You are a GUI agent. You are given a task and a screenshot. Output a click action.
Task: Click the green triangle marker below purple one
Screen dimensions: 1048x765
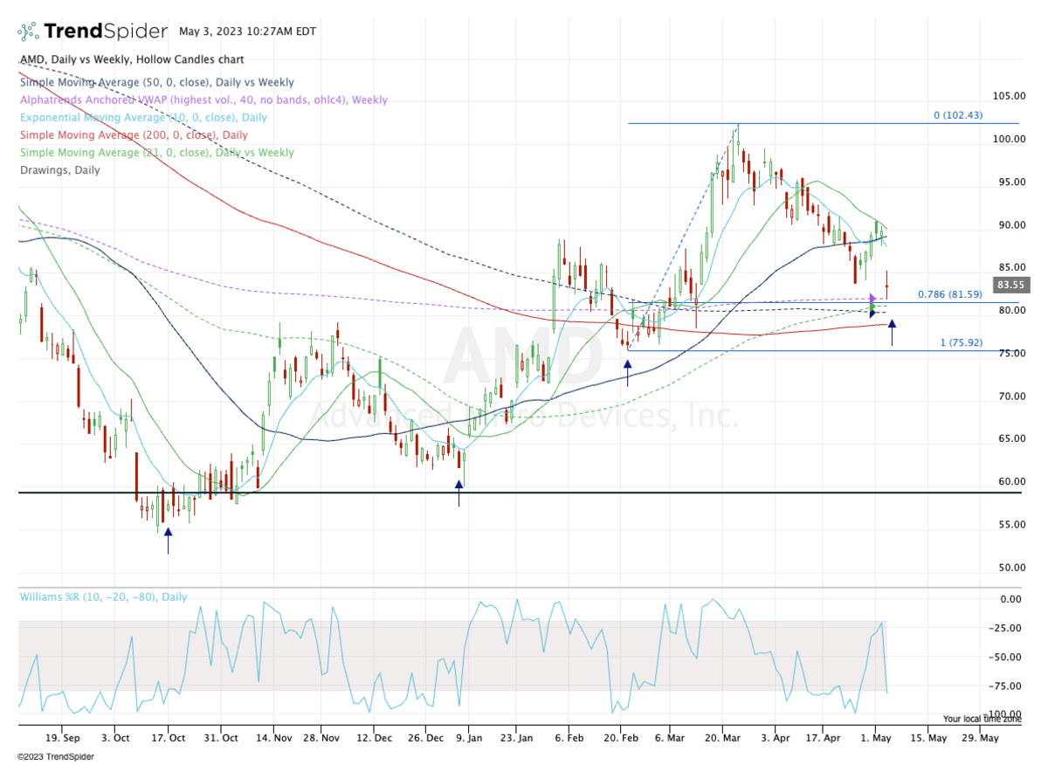pos(872,306)
